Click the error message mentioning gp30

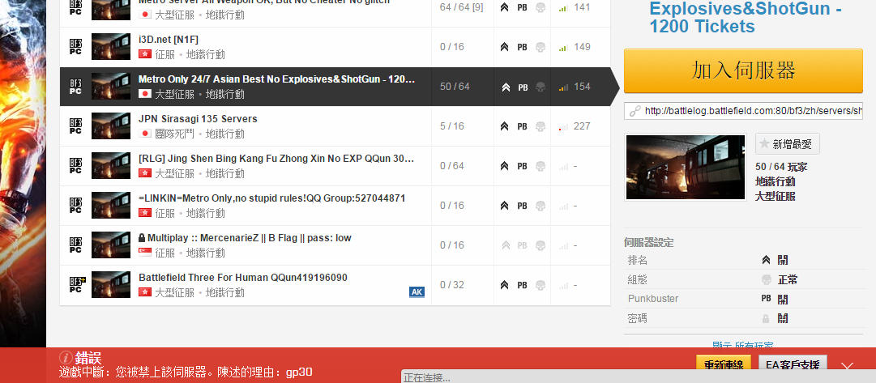[x=186, y=372]
